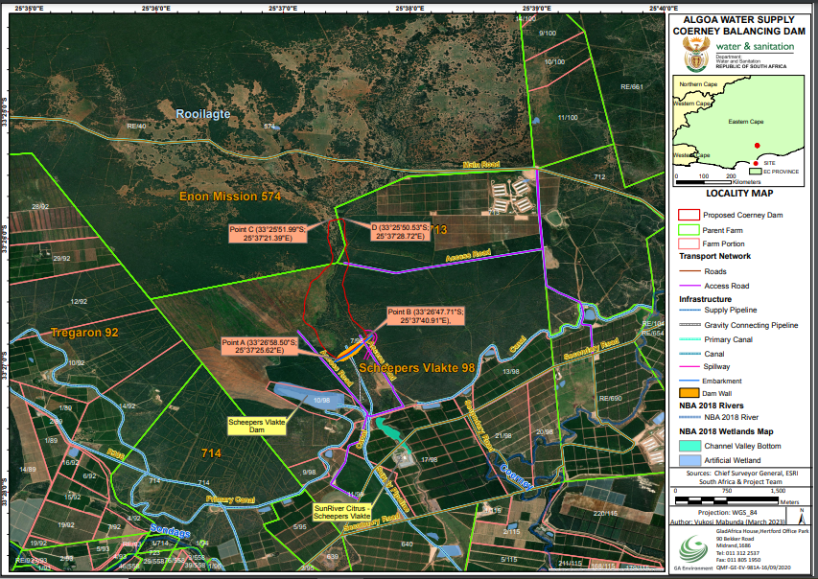Click the 25°37'0"E longitude tick label

[283, 8]
